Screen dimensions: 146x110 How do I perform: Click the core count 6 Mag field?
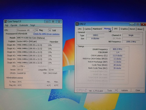(x=37, y=30)
